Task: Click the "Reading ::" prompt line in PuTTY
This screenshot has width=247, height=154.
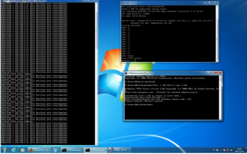Action: pos(128,60)
